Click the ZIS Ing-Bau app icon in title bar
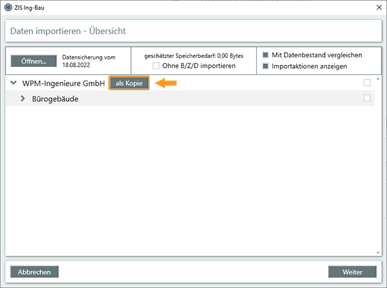Image resolution: width=387 pixels, height=288 pixels. point(8,8)
